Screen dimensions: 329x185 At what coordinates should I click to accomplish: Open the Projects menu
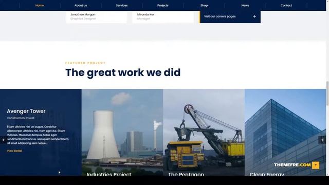tap(163, 6)
